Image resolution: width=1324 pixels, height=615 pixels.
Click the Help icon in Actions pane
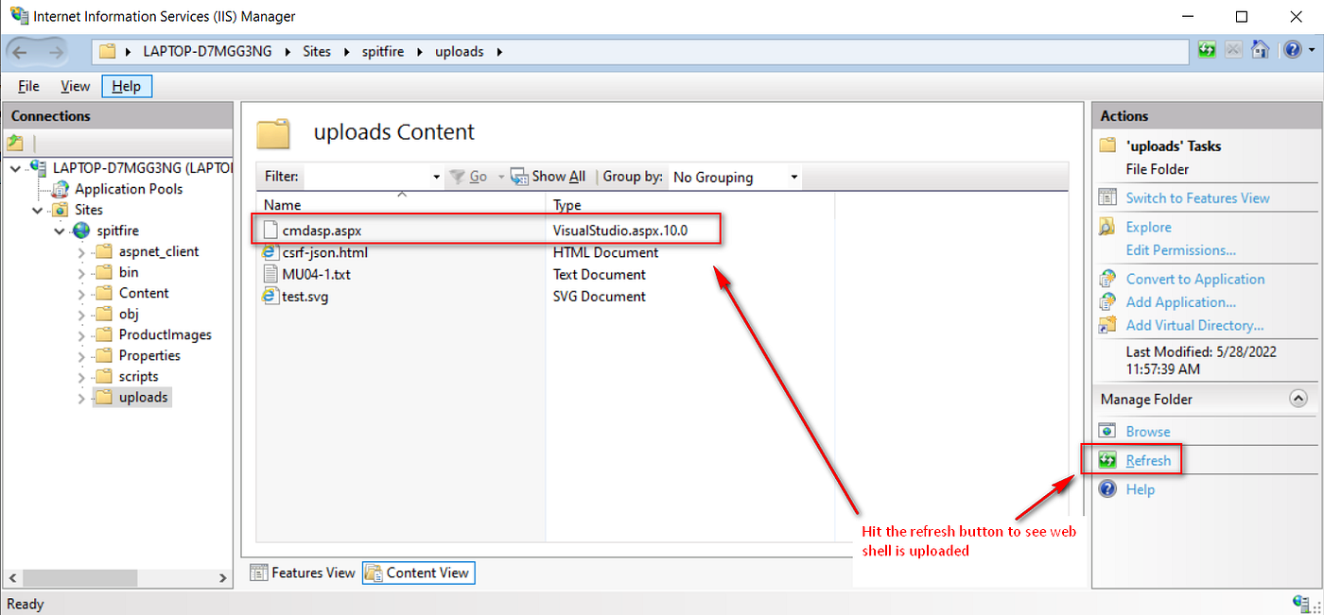pyautogui.click(x=1107, y=489)
